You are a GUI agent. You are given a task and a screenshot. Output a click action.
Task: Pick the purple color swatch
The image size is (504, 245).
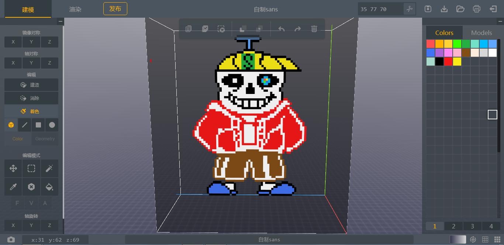pos(439,53)
